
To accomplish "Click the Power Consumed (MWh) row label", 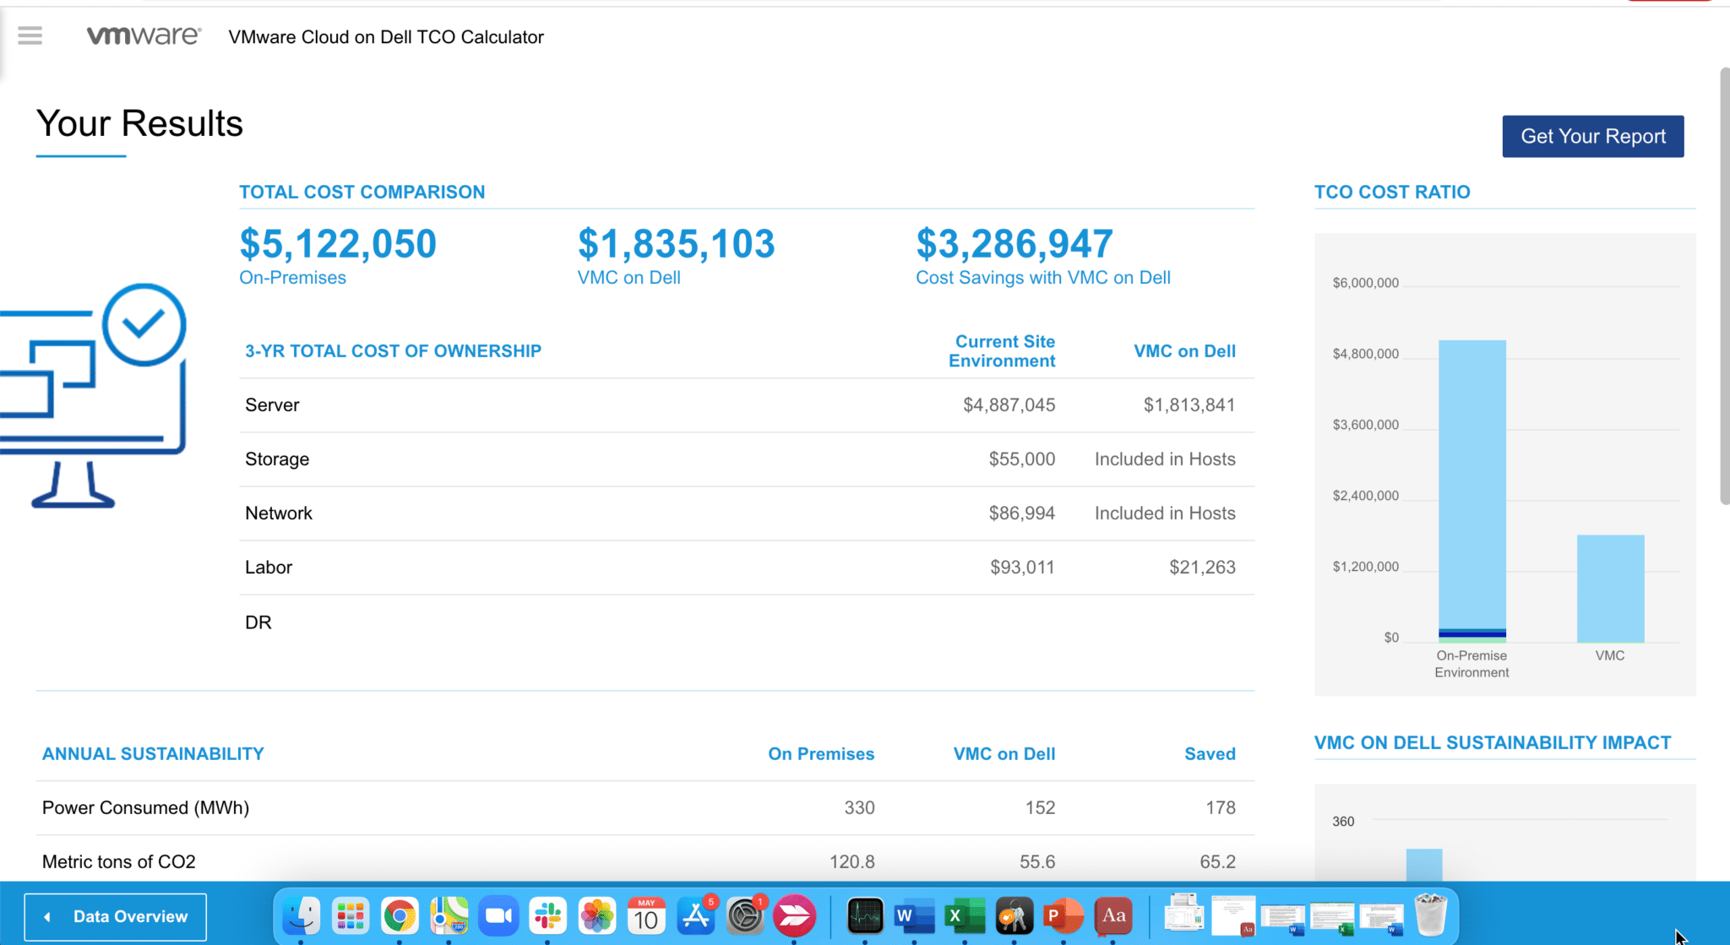I will click(145, 808).
